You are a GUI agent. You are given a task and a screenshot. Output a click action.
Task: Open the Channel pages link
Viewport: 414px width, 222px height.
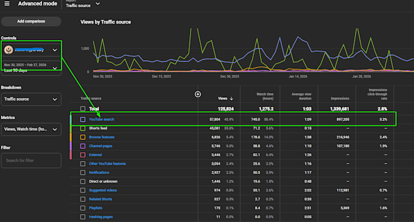click(100, 146)
